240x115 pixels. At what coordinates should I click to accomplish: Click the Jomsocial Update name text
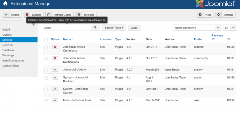tap(74, 70)
